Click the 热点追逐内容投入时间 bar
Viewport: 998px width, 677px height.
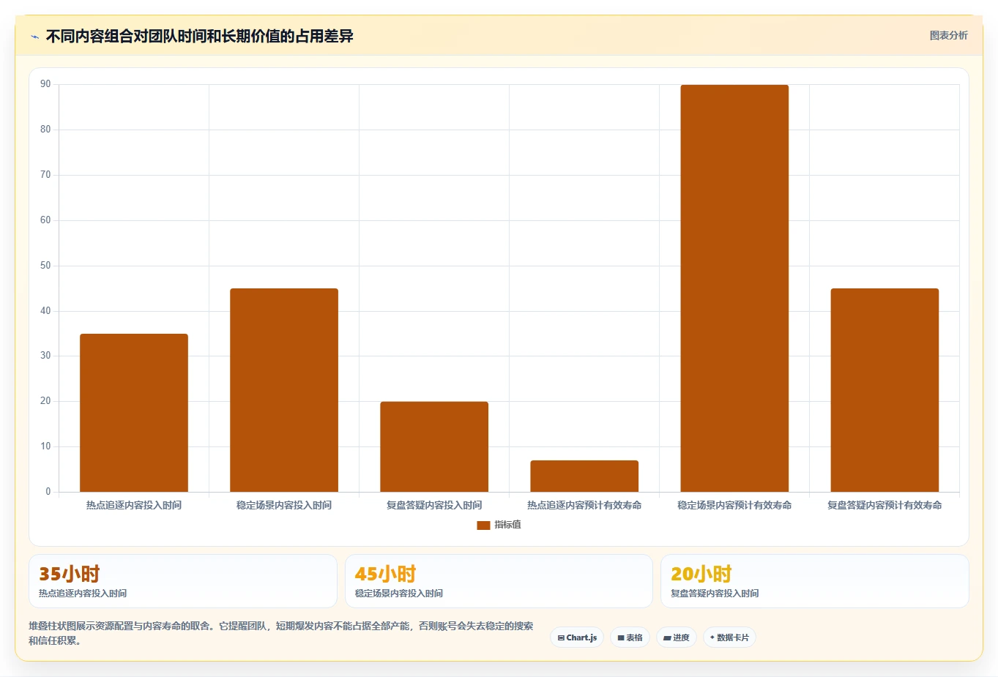(x=134, y=413)
